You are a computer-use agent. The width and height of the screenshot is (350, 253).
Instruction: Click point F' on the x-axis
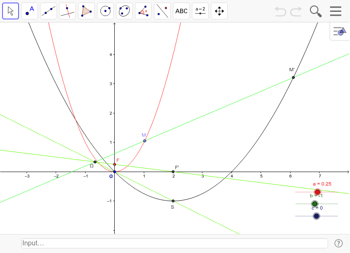click(173, 172)
